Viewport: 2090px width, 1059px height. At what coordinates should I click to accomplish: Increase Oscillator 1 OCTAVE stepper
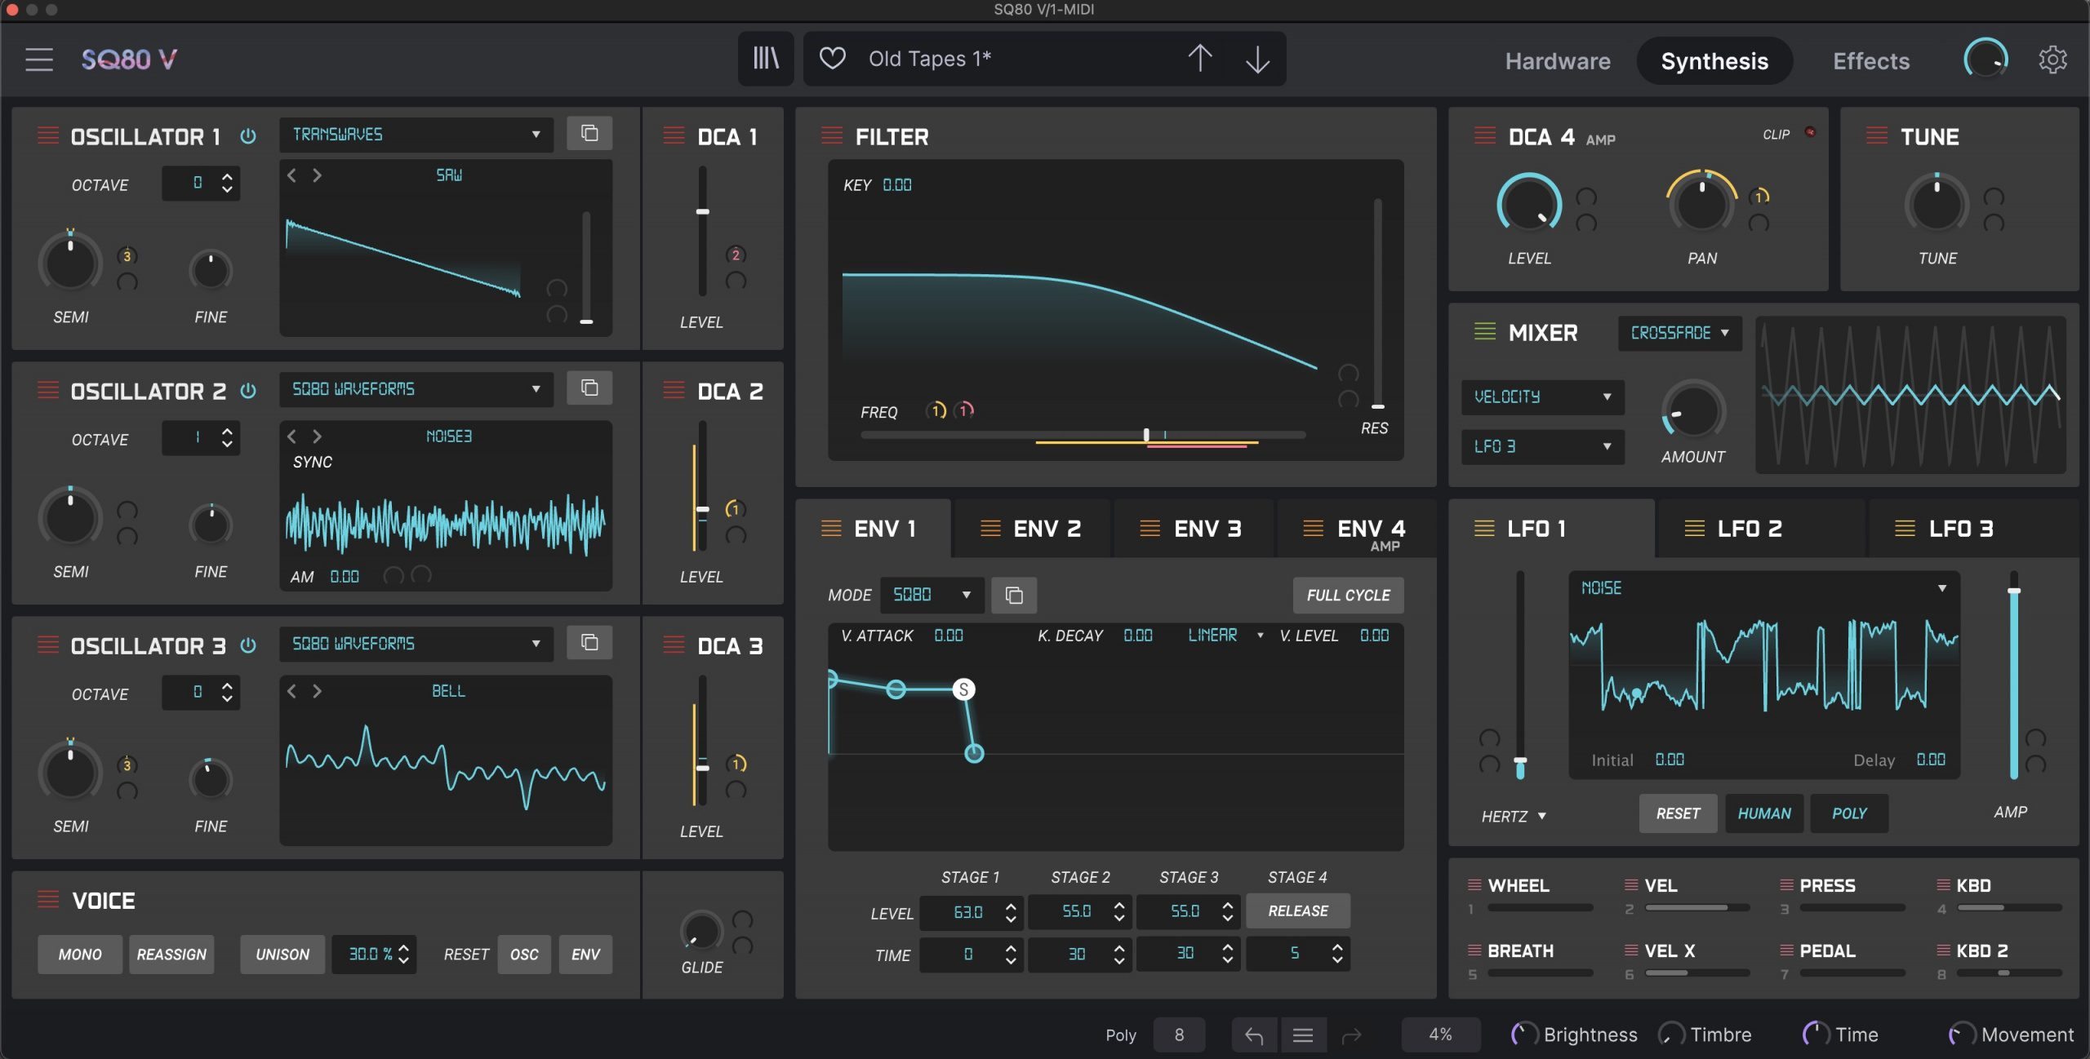(227, 176)
